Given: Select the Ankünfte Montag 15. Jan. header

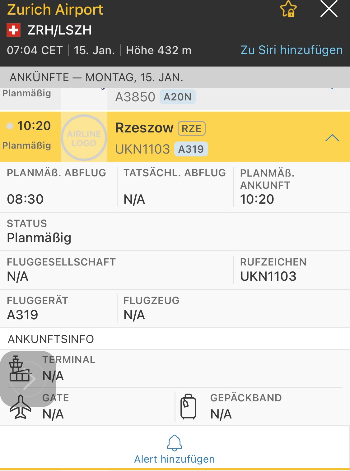Looking at the screenshot, I should tap(96, 77).
